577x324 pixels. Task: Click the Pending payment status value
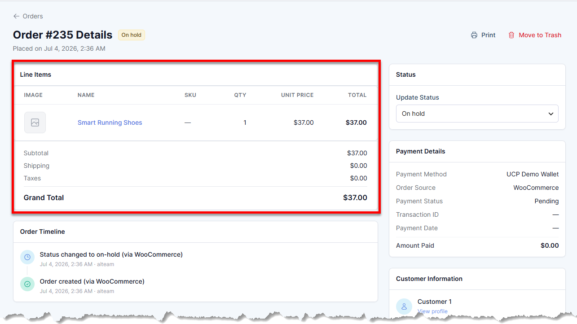pyautogui.click(x=546, y=201)
